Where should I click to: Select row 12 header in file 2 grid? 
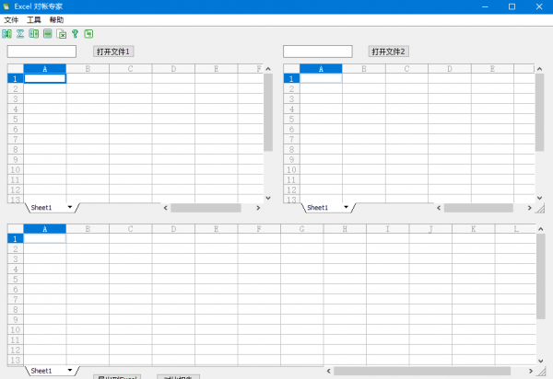[x=291, y=190]
